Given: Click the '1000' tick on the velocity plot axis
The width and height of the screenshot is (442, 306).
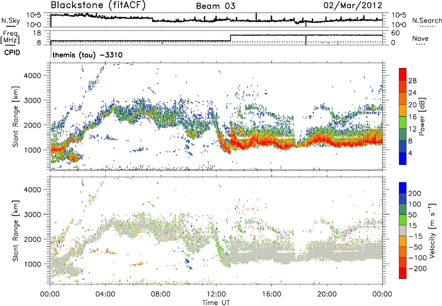Looking at the screenshot, I should pos(32,264).
